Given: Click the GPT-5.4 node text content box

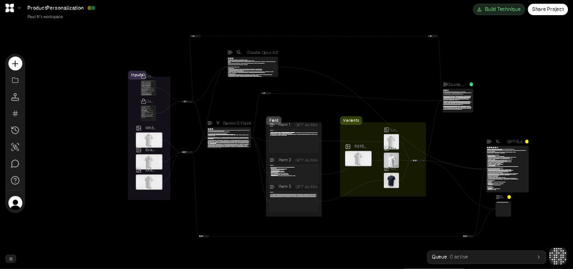Looking at the screenshot, I should tap(507, 169).
